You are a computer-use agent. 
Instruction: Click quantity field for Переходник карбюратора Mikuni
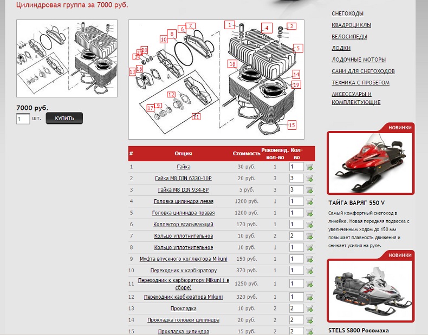click(296, 297)
